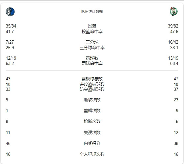The width and height of the screenshot is (184, 164).
Task: Select the 队伍统计数据 heading
Action: [92, 11]
